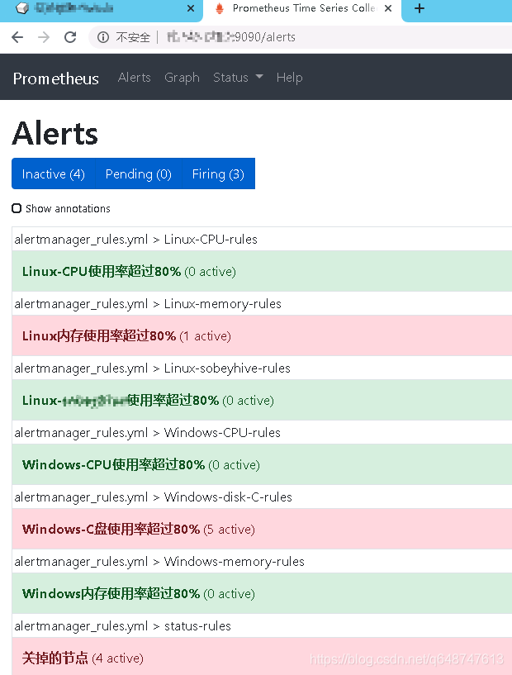
Task: Toggle the Pending (0) filter button
Action: pyautogui.click(x=139, y=174)
